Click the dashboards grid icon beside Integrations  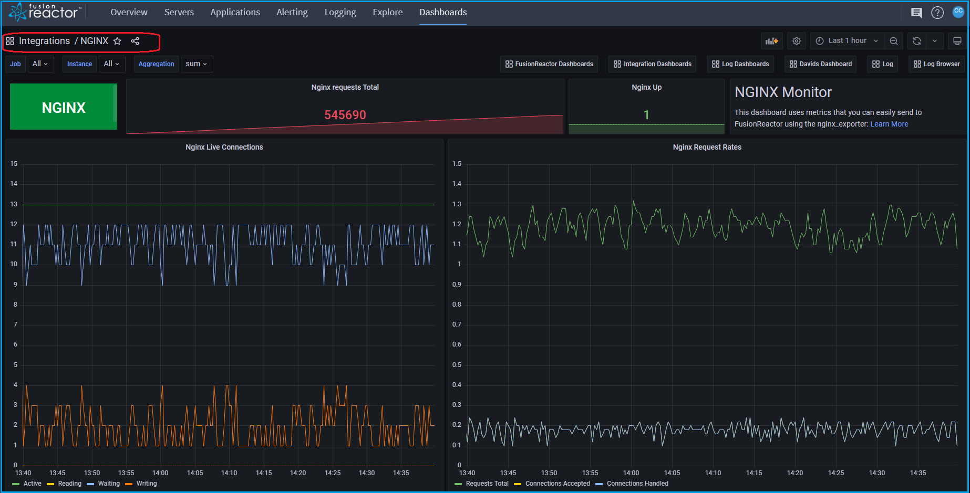[x=10, y=41]
